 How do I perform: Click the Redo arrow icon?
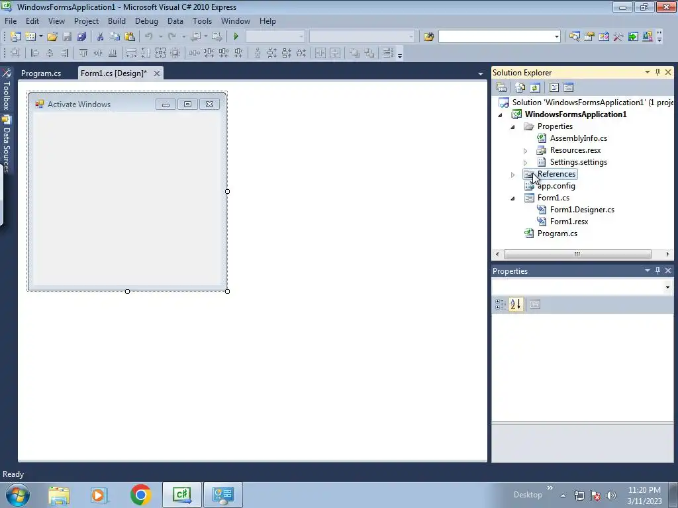pos(172,37)
